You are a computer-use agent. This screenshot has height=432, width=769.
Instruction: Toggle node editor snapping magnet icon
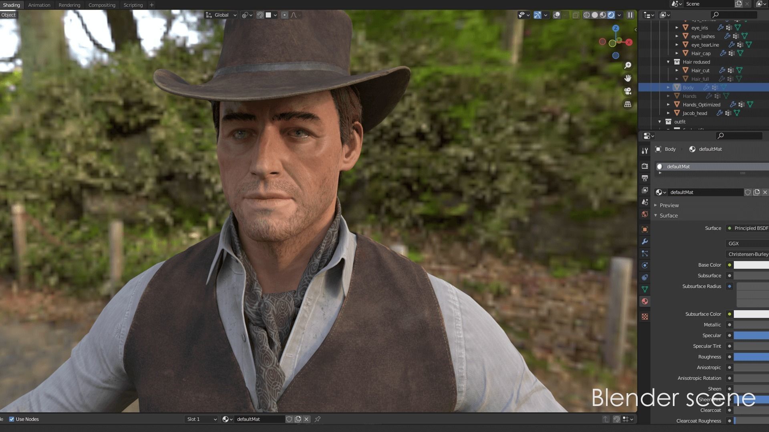tap(617, 419)
